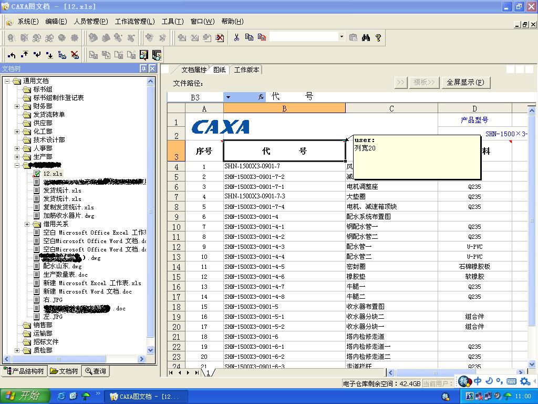Expand the 化工部 folder node
The height and width of the screenshot is (404, 538).
coord(17,132)
